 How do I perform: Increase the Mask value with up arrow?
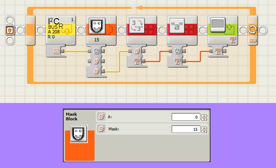coord(204,128)
